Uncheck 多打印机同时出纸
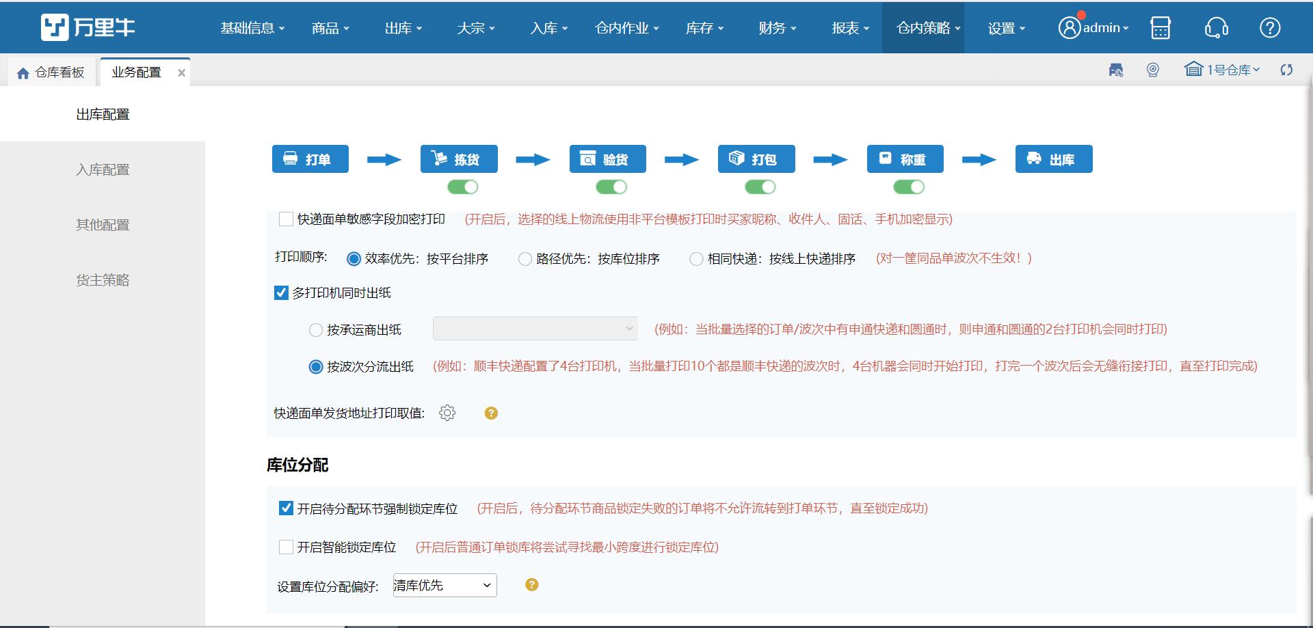This screenshot has height=628, width=1313. pyautogui.click(x=280, y=293)
